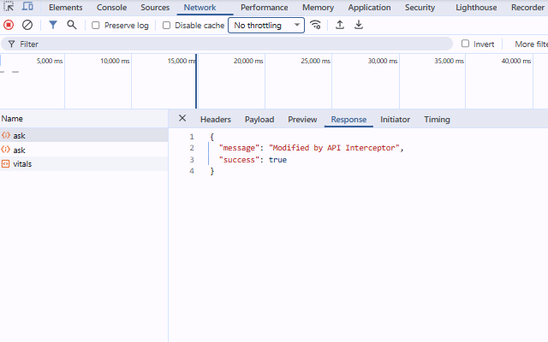Viewport: 548px width, 342px height.
Task: Open the Security panel
Action: (420, 8)
